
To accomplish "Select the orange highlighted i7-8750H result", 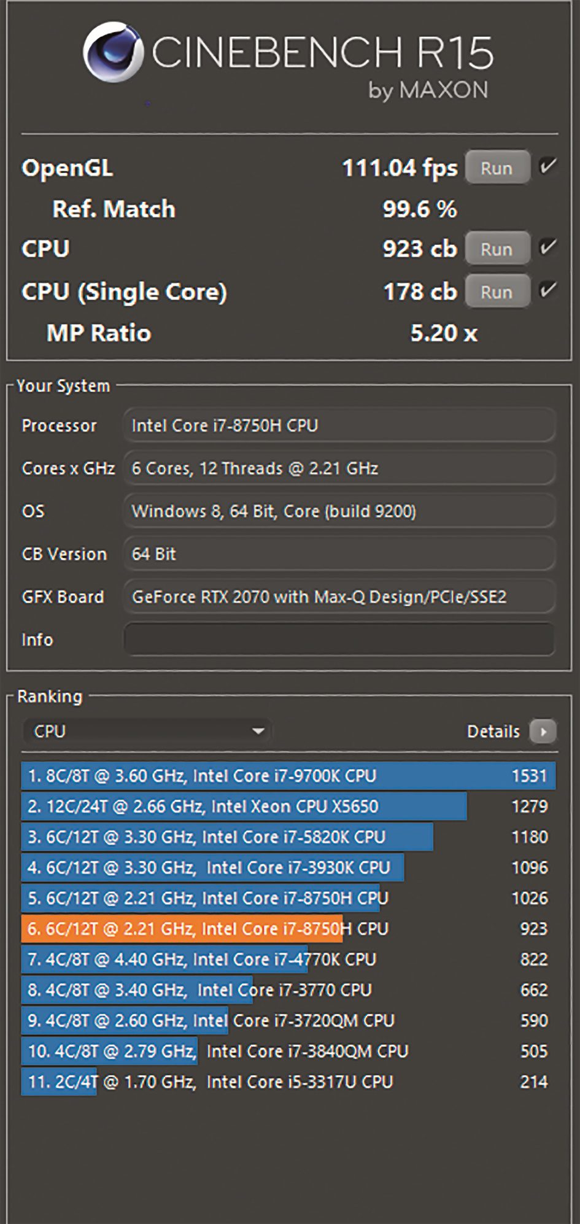I will coord(288,929).
